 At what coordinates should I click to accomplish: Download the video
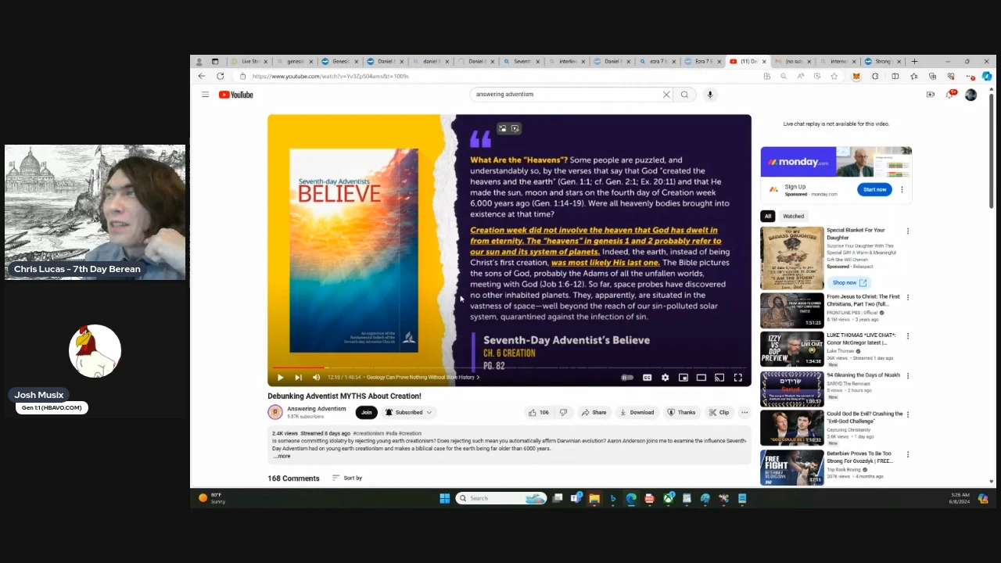pos(637,412)
